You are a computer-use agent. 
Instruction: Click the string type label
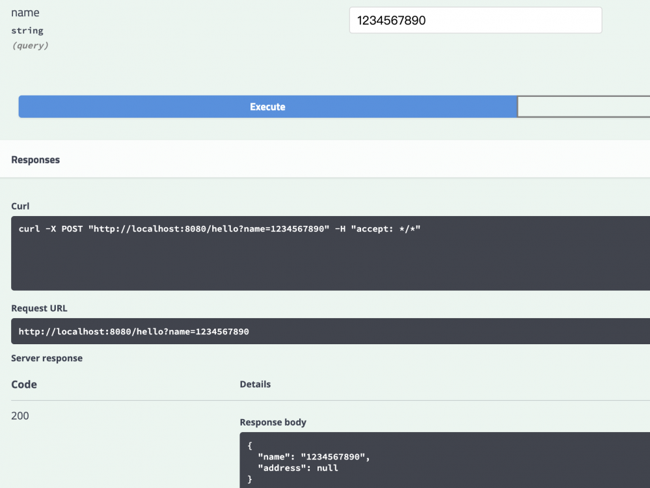[27, 31]
